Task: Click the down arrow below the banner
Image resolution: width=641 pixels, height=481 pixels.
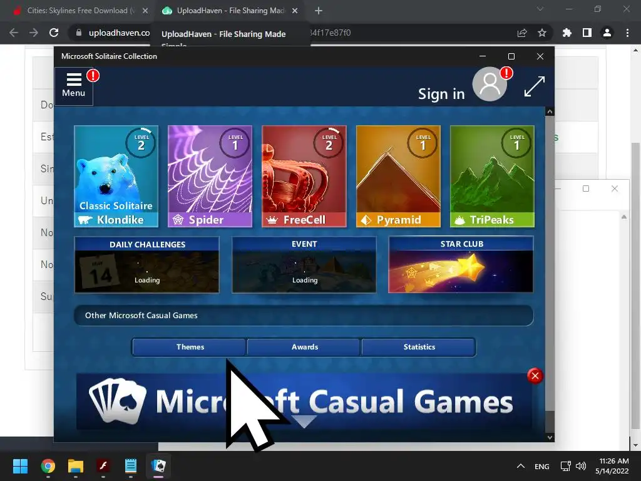Action: coord(304,422)
